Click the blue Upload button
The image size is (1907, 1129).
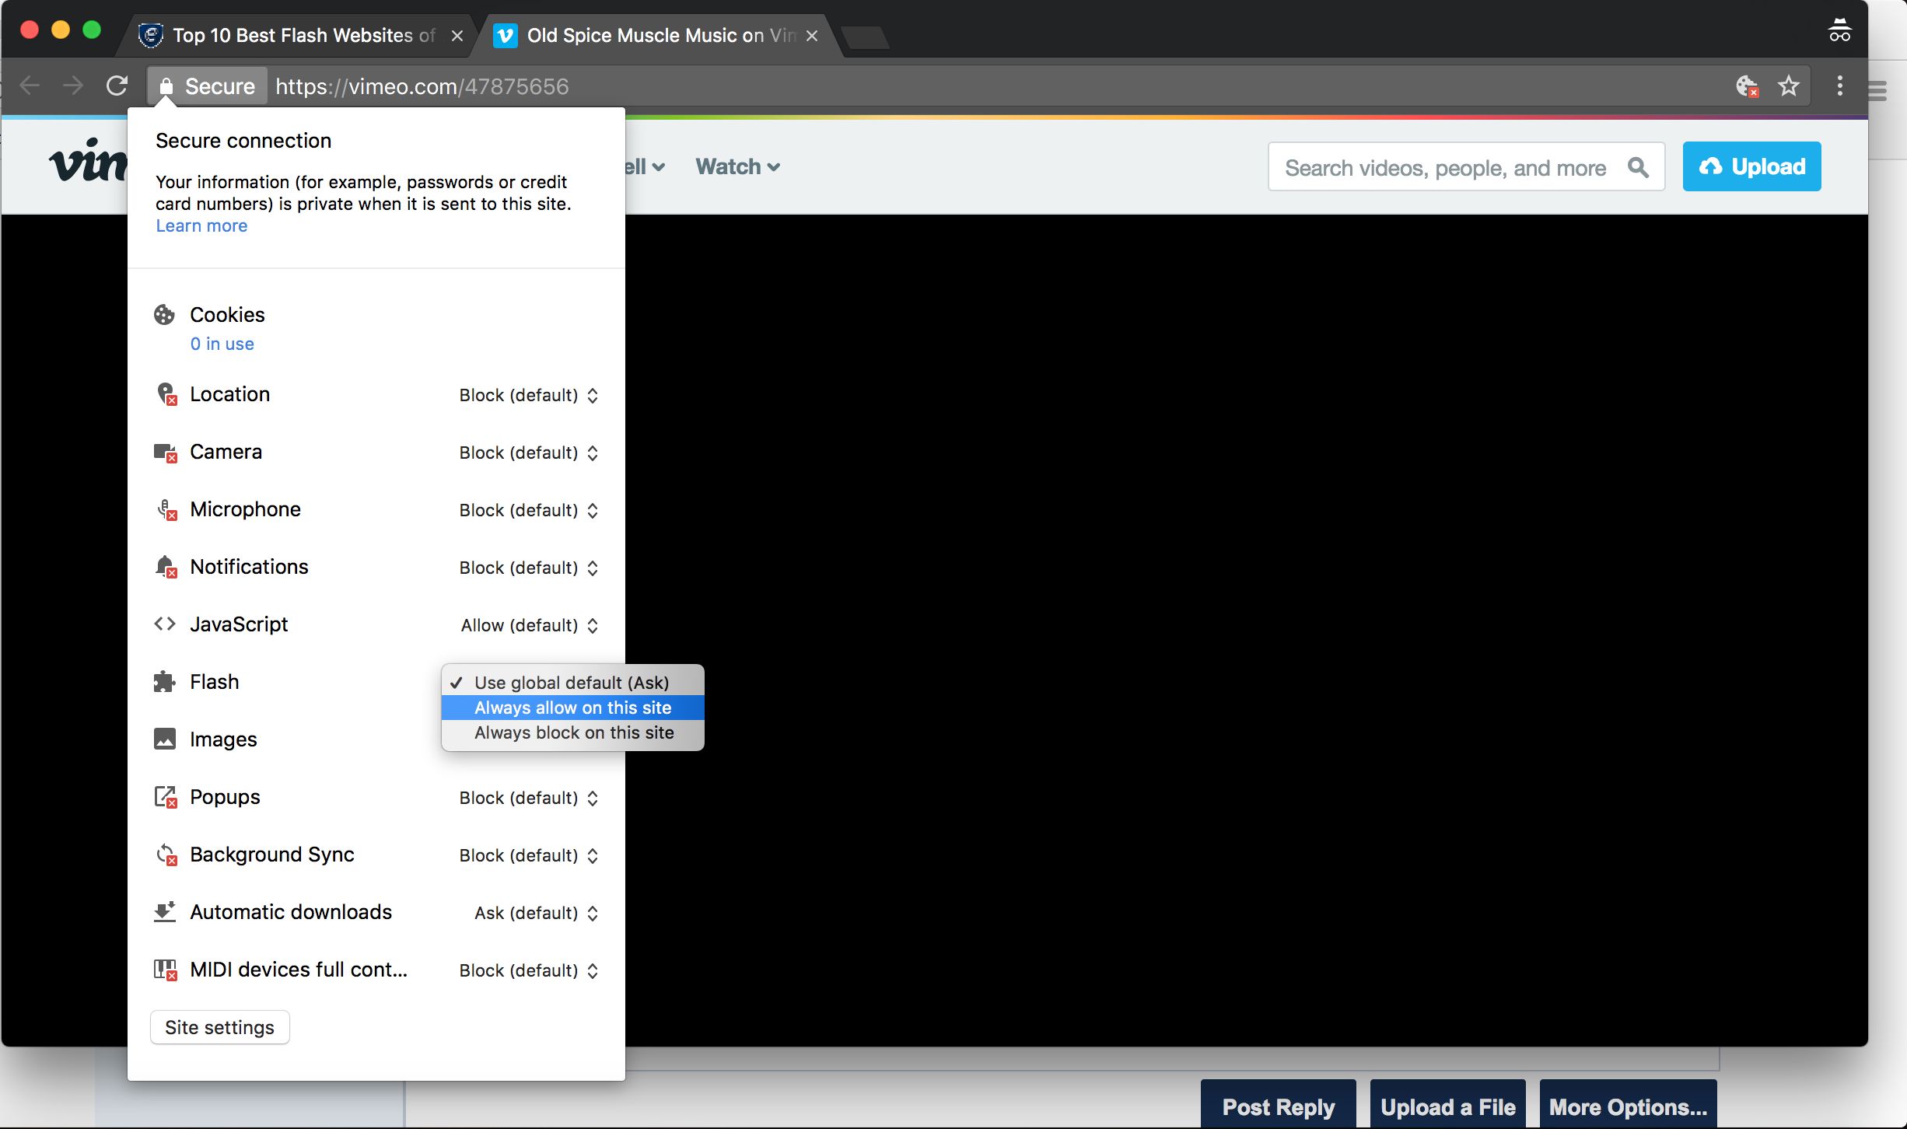pos(1751,166)
